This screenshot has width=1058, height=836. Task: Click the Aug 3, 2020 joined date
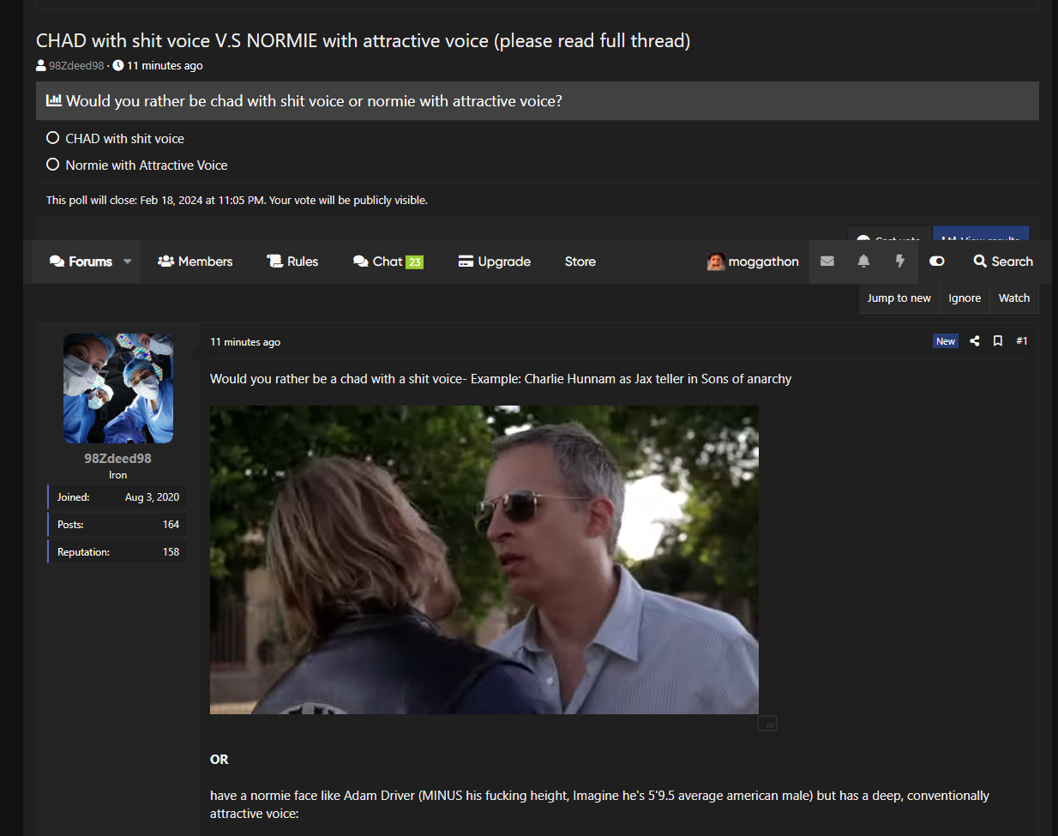[153, 497]
